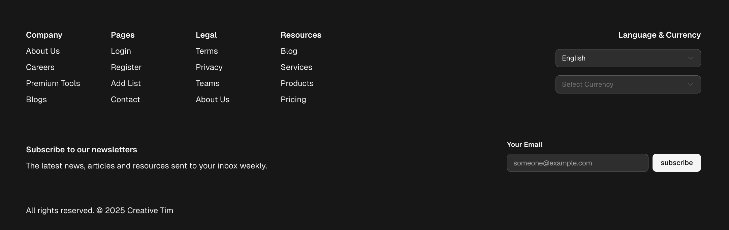729x230 pixels.
Task: Open the Contact page link
Action: pyautogui.click(x=125, y=100)
